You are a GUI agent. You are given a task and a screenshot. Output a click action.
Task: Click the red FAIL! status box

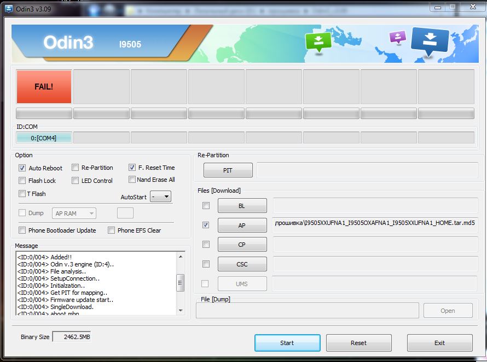pos(44,86)
